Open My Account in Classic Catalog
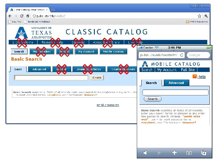The image size is (216, 162). click(86, 52)
